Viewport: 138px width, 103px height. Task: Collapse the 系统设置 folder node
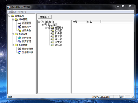pyautogui.click(x=13, y=34)
